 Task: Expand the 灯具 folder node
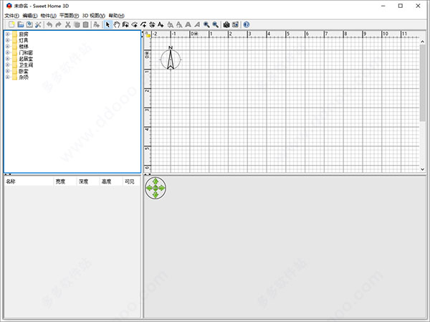click(7, 40)
